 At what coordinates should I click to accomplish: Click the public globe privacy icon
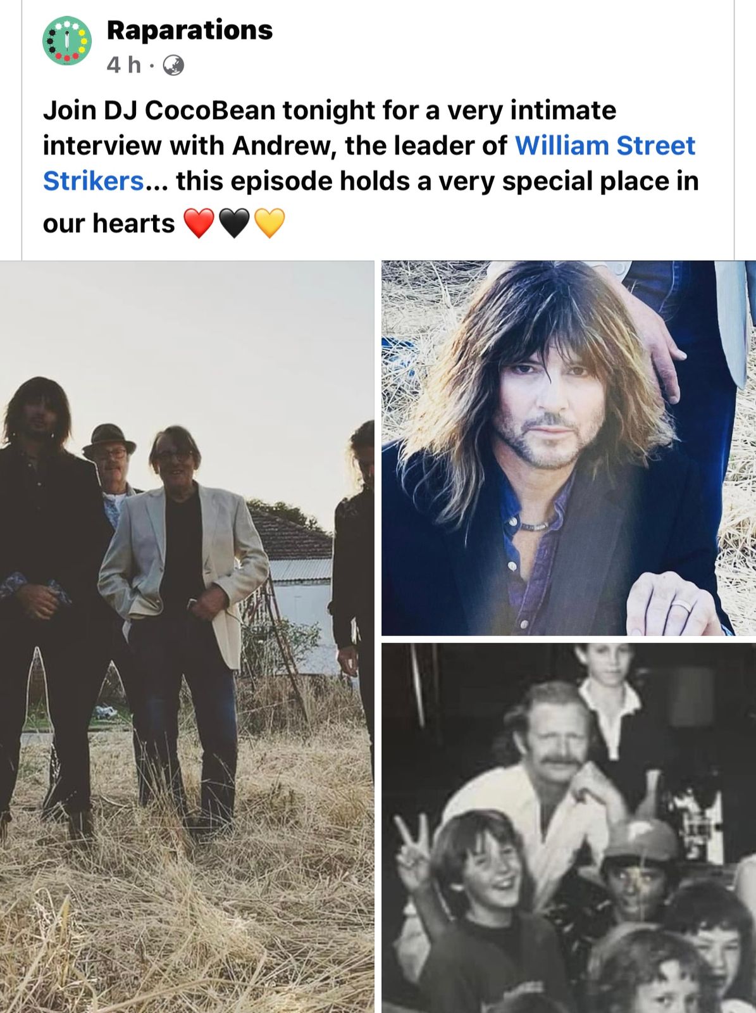(173, 65)
